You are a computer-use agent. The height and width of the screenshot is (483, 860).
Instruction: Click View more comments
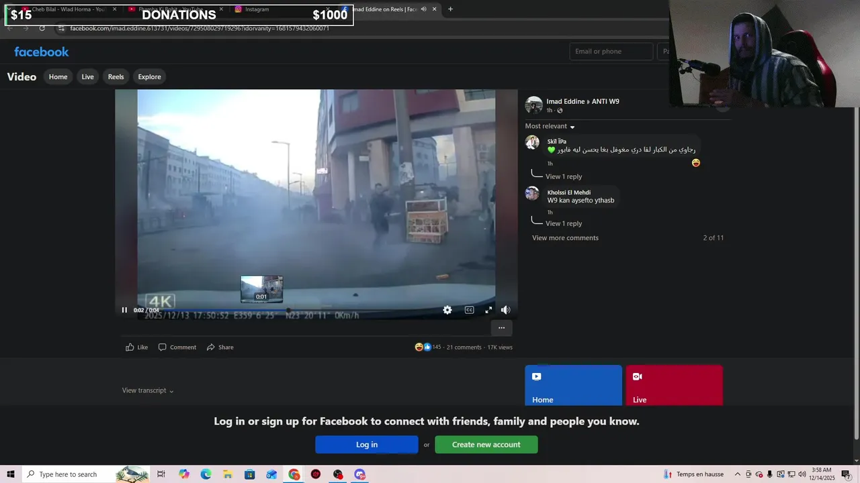(565, 237)
